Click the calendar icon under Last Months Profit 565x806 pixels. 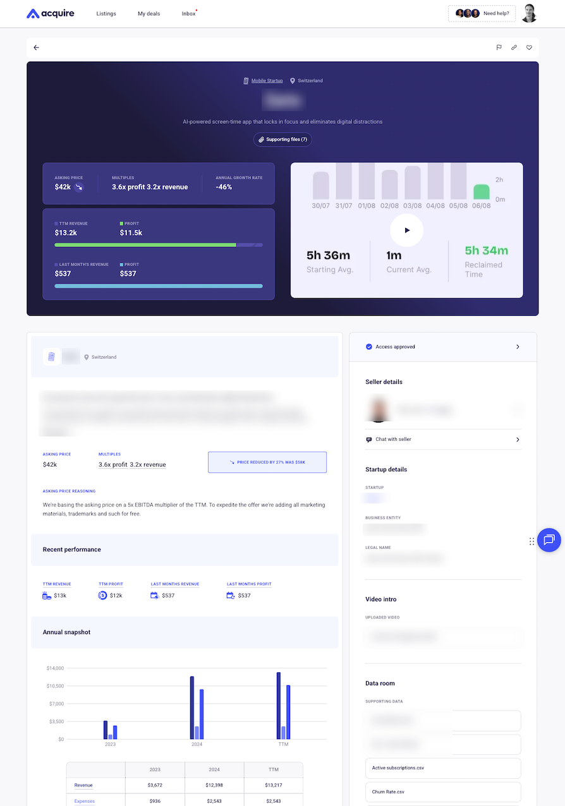231,596
